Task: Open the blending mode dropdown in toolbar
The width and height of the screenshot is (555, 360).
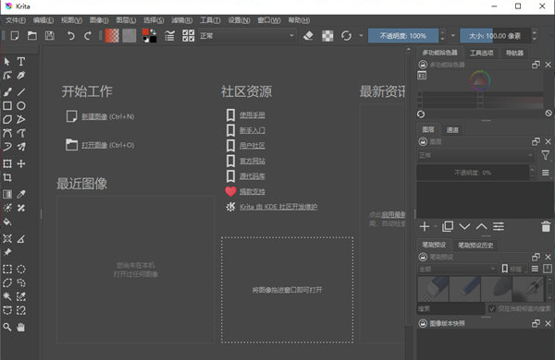Action: (247, 36)
